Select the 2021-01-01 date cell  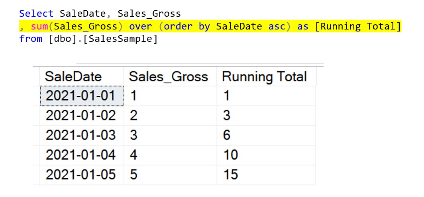coord(81,96)
